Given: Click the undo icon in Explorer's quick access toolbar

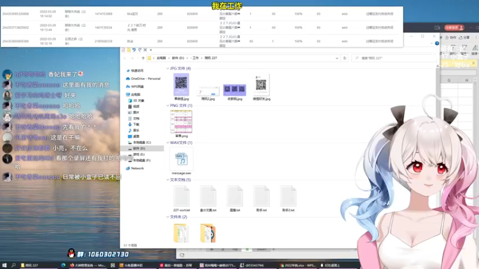Looking at the screenshot, I should 134,50.
